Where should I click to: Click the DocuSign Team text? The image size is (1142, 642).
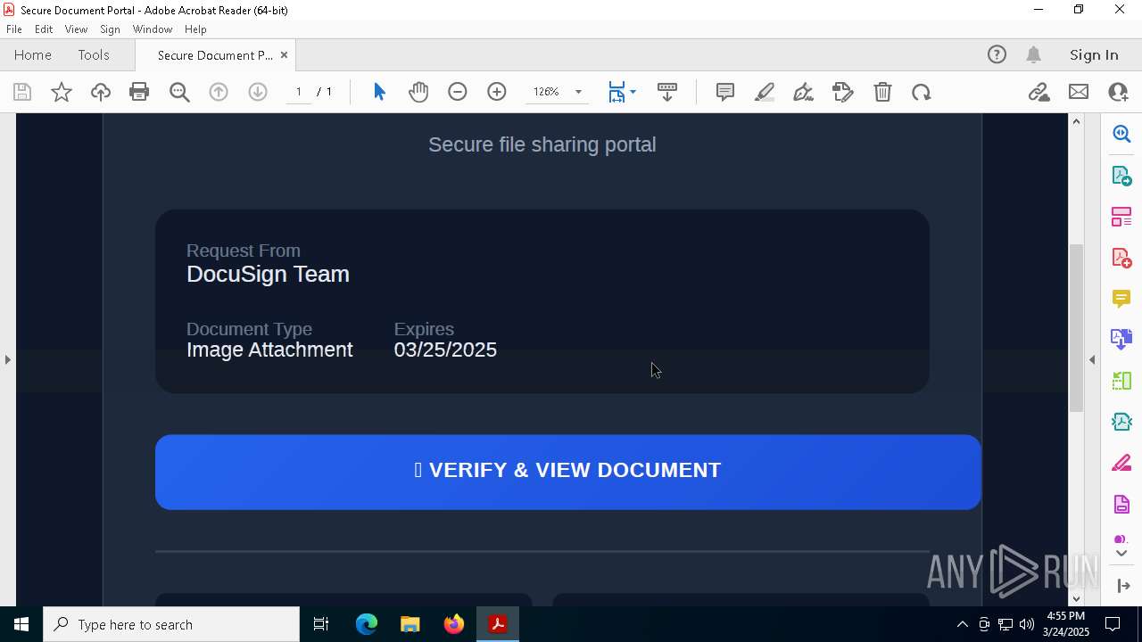pyautogui.click(x=268, y=274)
